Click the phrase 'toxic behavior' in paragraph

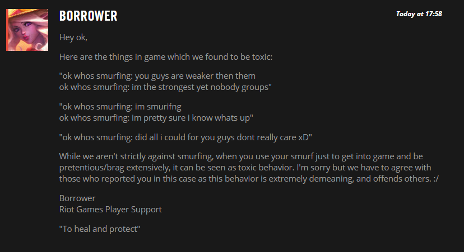click(x=266, y=167)
